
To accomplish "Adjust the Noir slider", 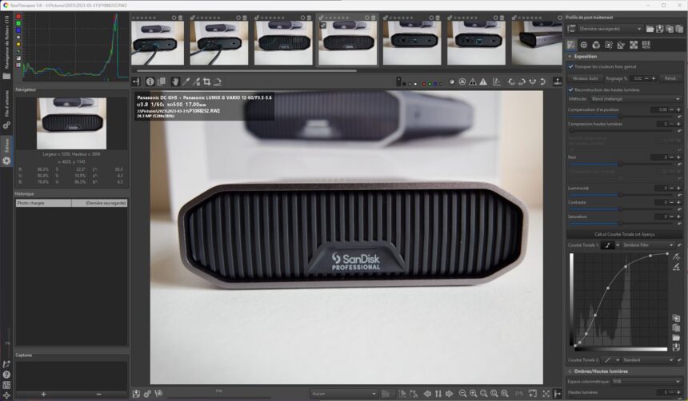I will click(621, 164).
